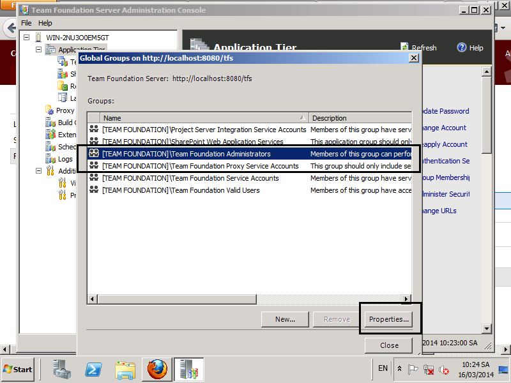Switch to Firefox from taskbar
511x383 pixels.
point(157,370)
